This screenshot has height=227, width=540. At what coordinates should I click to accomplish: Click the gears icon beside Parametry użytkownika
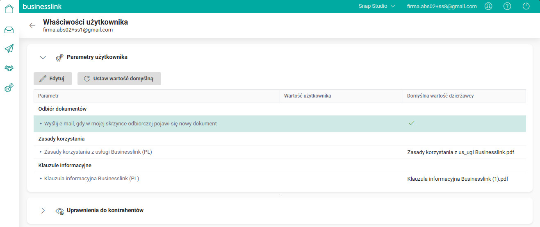59,57
